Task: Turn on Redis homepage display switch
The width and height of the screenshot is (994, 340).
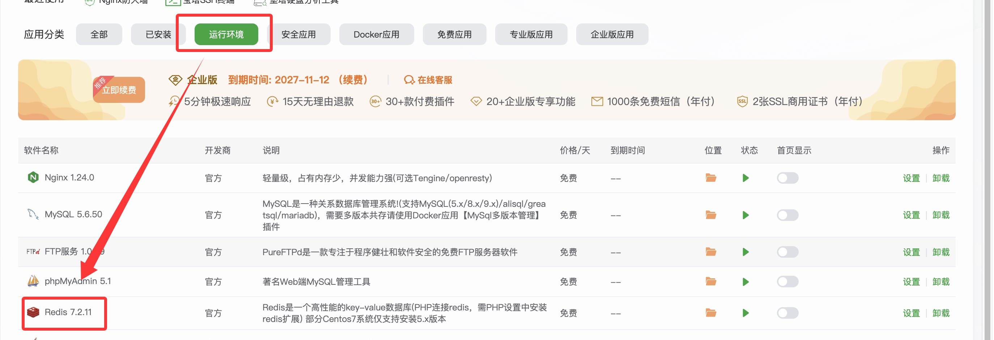Action: (787, 313)
